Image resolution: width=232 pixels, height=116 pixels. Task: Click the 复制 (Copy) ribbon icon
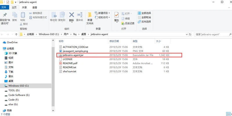pos(14,15)
